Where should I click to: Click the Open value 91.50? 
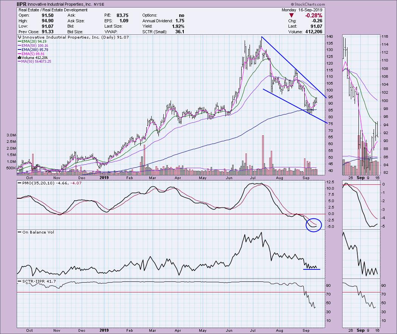48,15
